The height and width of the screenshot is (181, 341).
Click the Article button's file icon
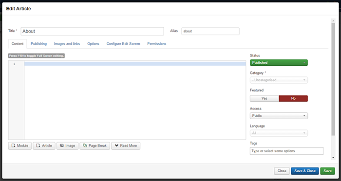(38, 145)
